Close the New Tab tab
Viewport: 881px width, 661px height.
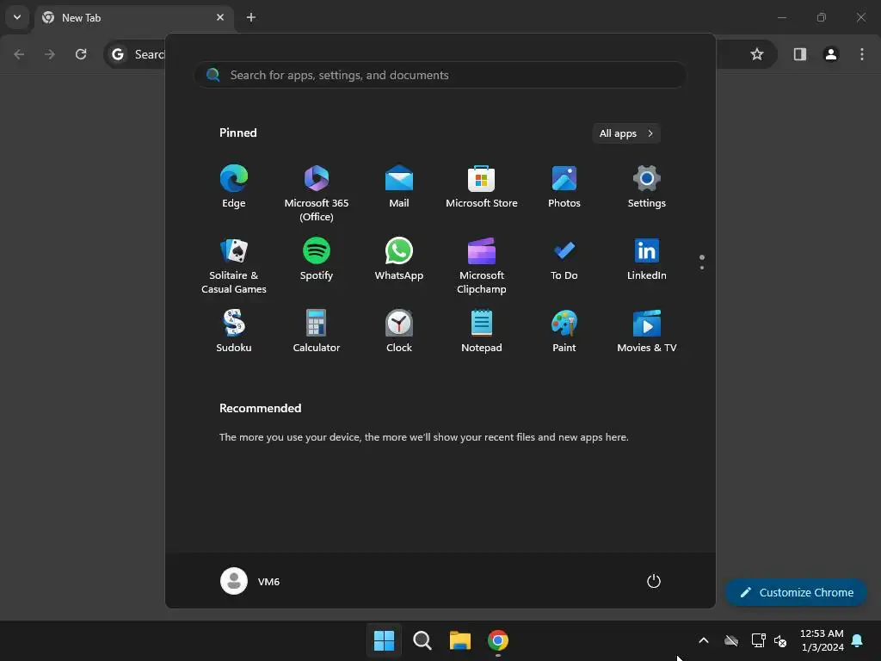(220, 17)
